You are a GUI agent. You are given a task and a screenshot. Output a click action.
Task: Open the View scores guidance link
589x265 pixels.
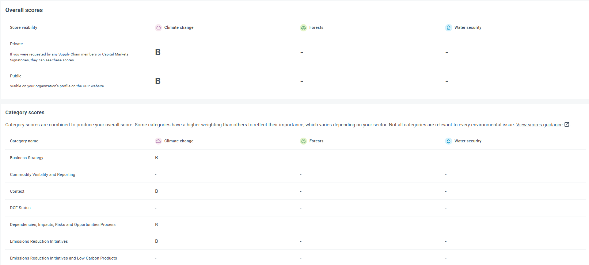tap(539, 125)
